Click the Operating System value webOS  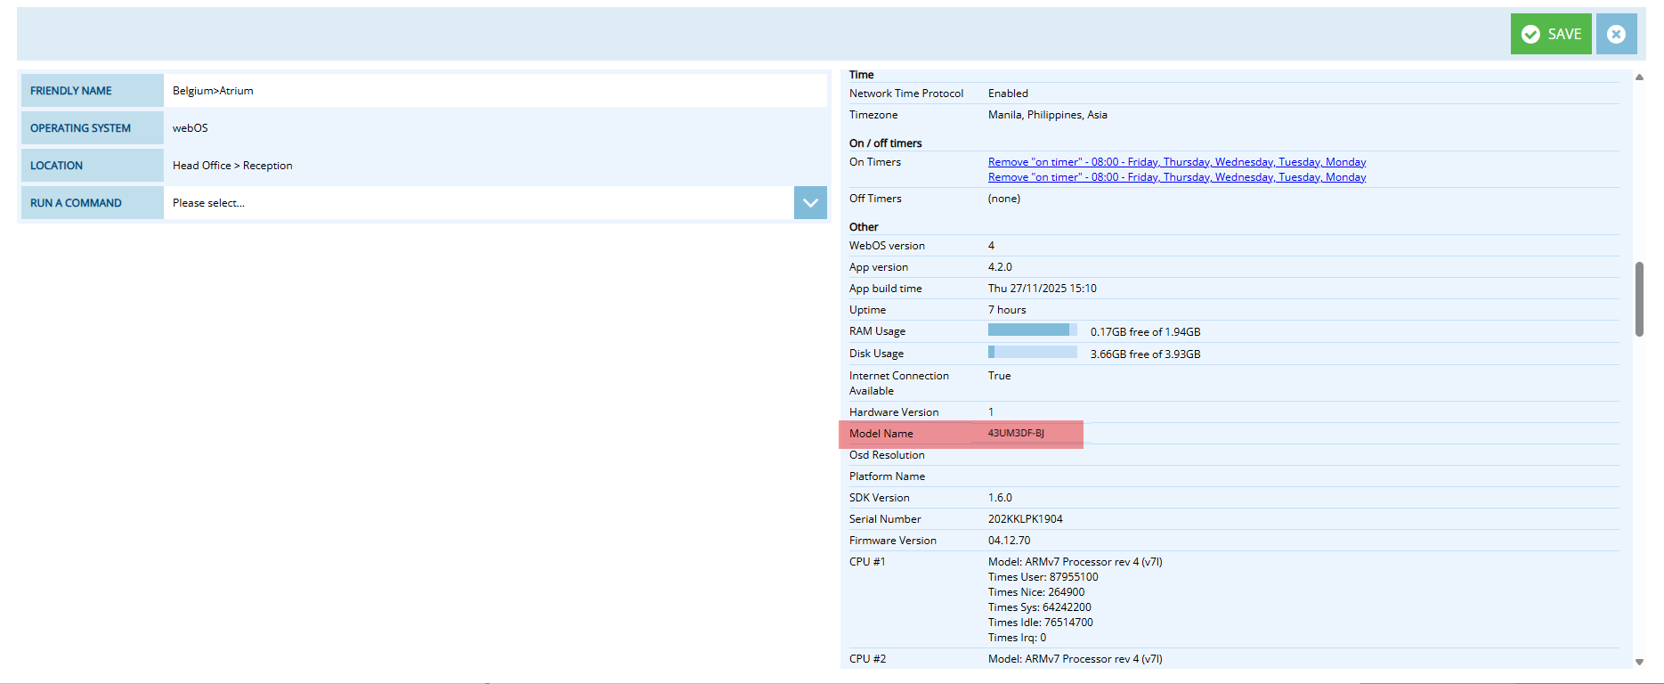point(191,128)
